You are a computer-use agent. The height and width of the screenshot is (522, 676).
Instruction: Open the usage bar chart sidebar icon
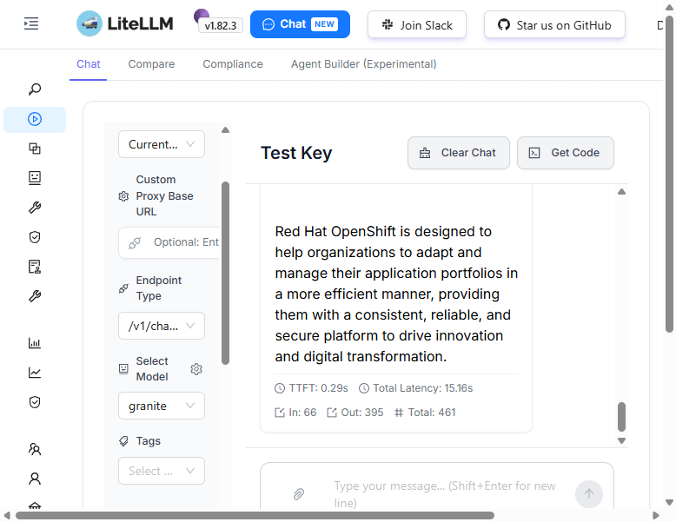[35, 343]
